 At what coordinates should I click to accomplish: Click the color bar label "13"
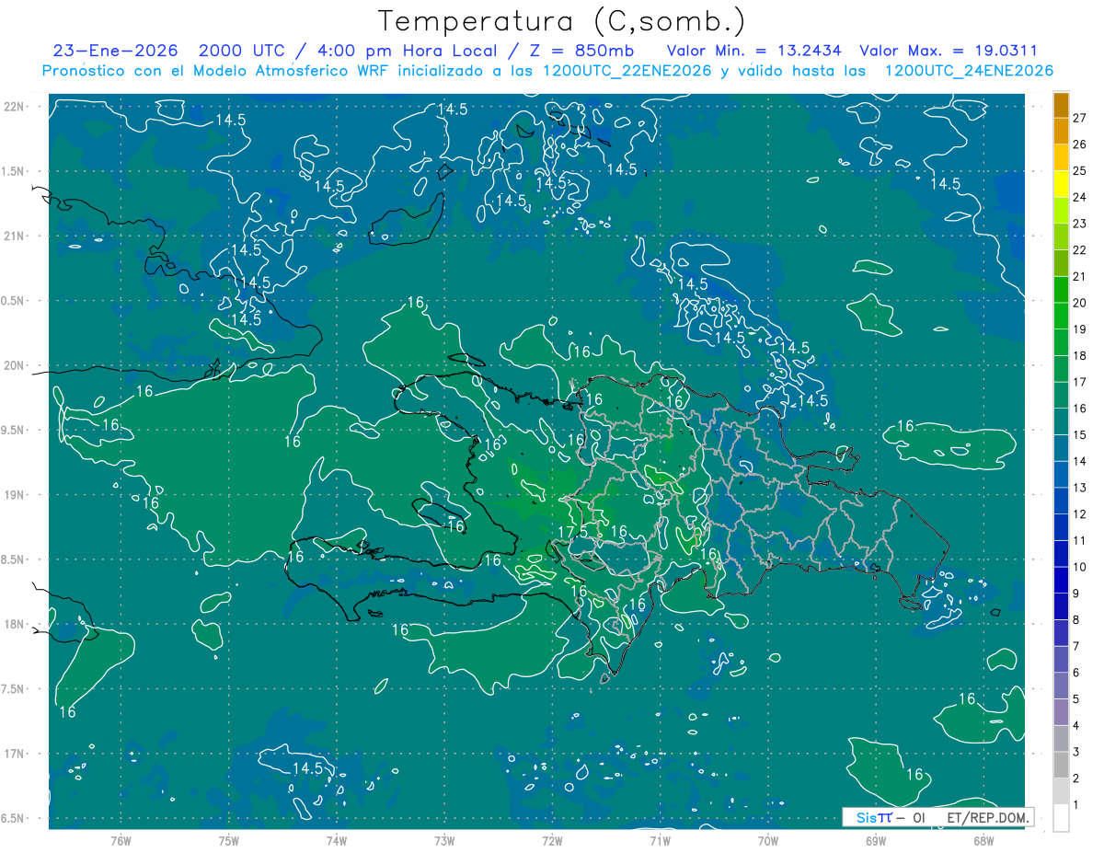(x=1080, y=487)
